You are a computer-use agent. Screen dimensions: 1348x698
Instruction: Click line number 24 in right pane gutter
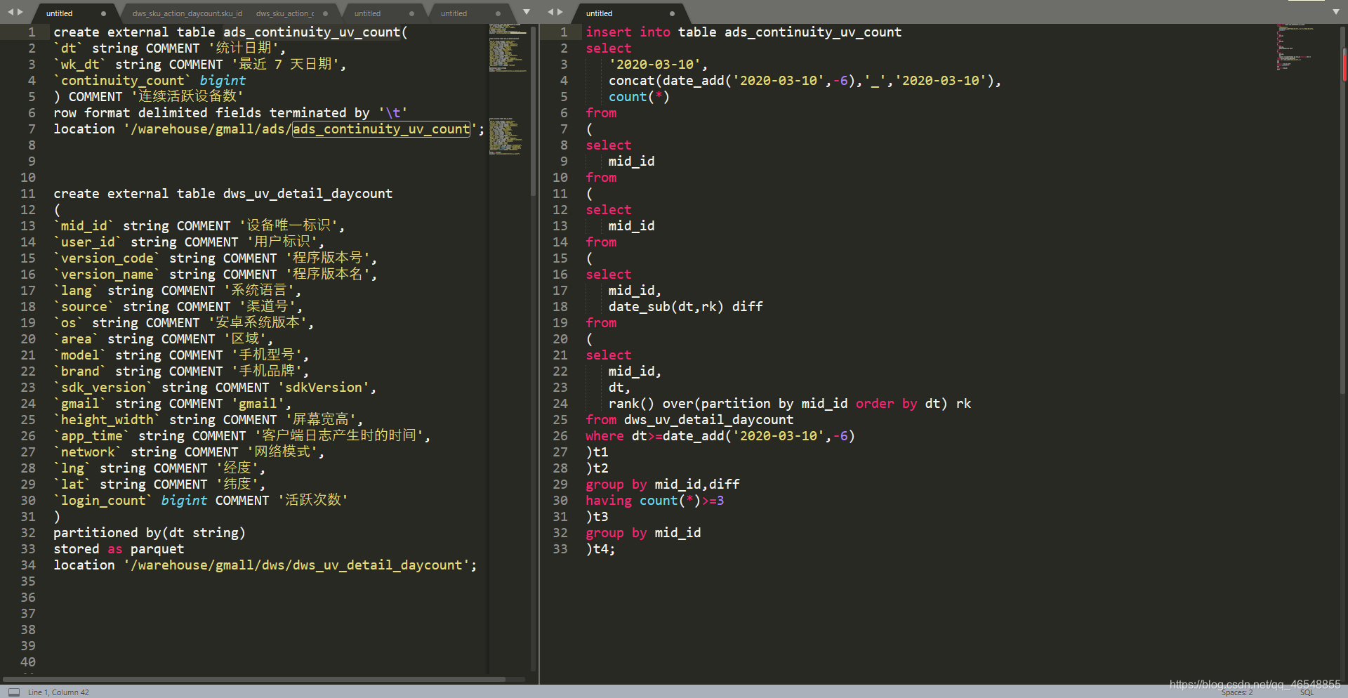pyautogui.click(x=560, y=404)
